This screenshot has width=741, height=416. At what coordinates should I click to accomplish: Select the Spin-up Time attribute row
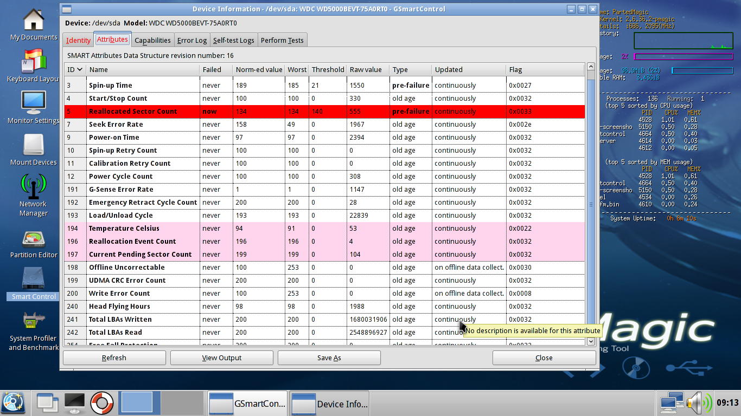[324, 85]
